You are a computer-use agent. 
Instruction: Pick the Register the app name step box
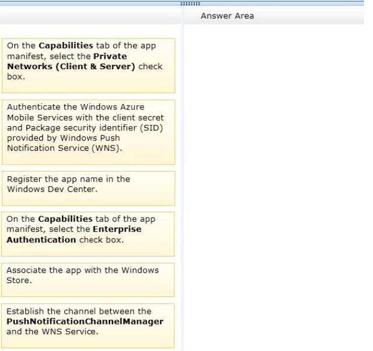(88, 189)
